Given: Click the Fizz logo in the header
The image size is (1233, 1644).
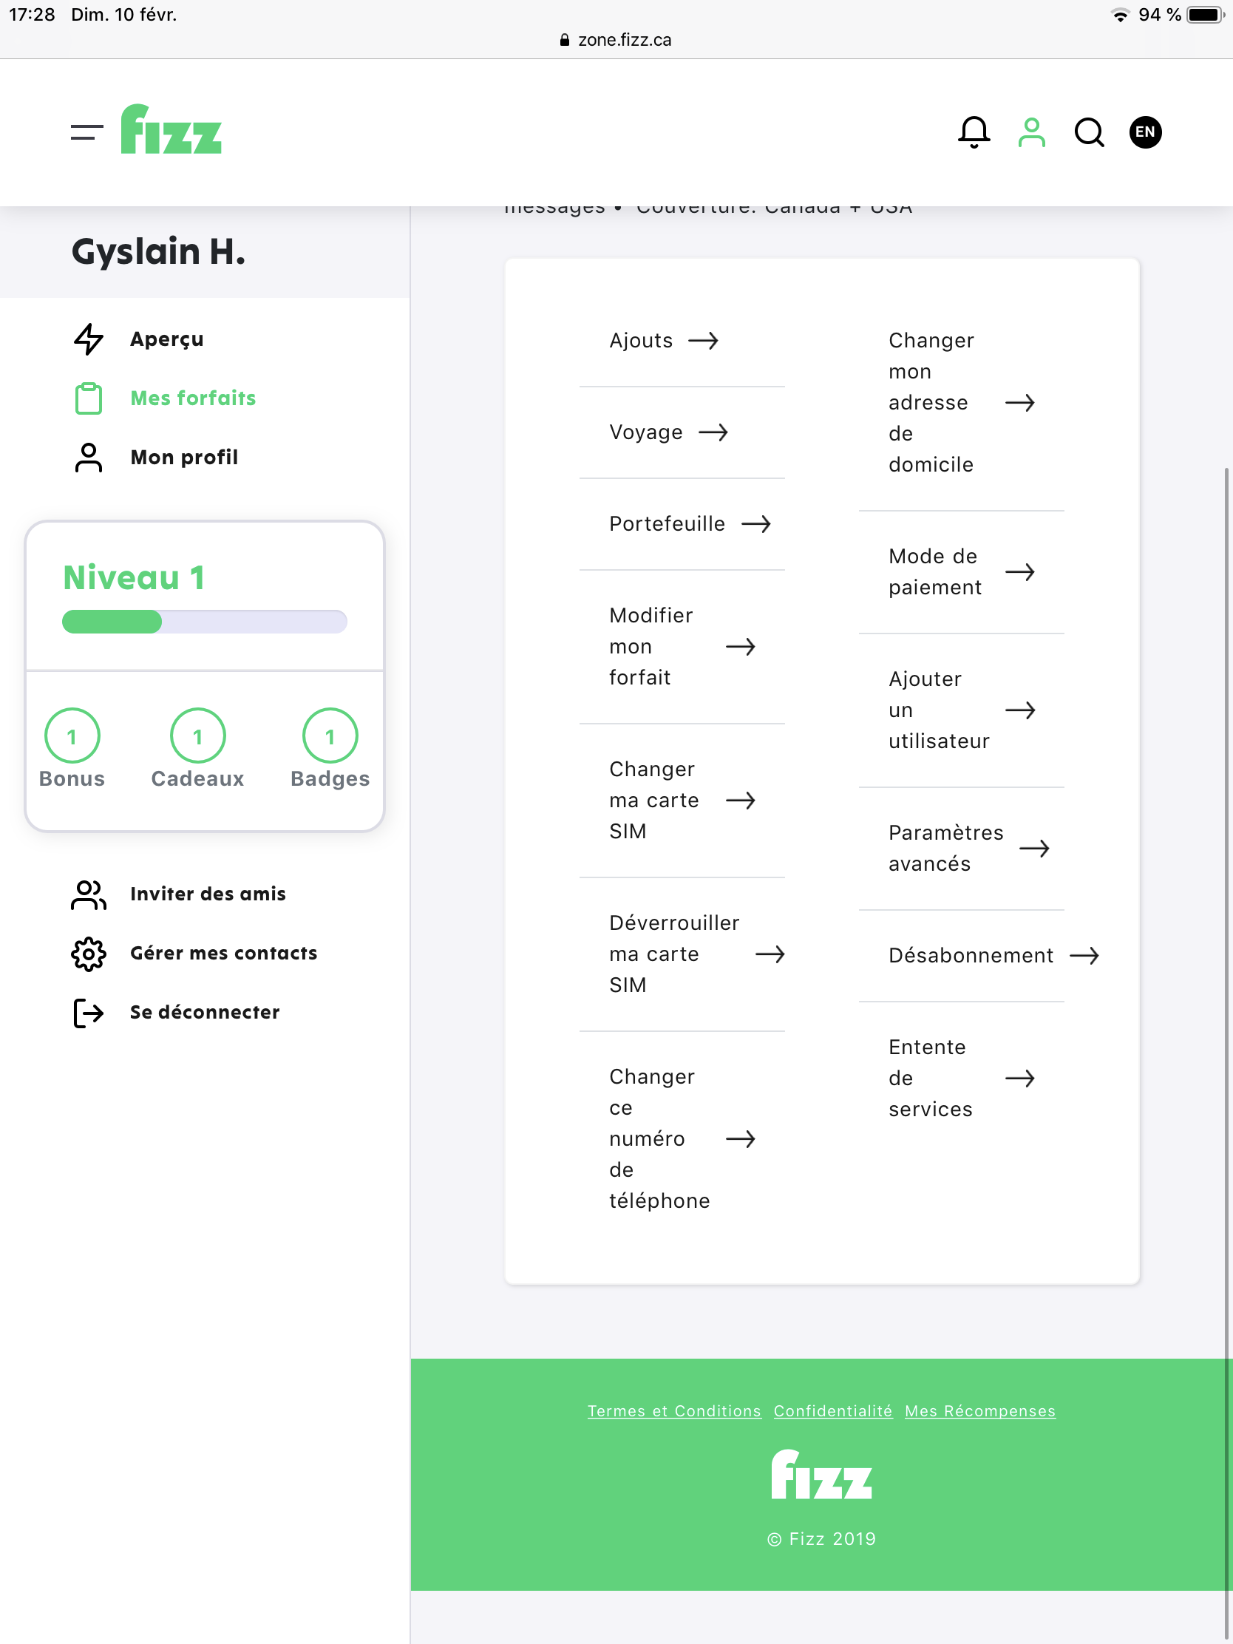Looking at the screenshot, I should point(171,132).
